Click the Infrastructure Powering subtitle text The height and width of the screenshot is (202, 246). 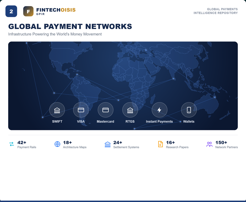pyautogui.click(x=55, y=34)
